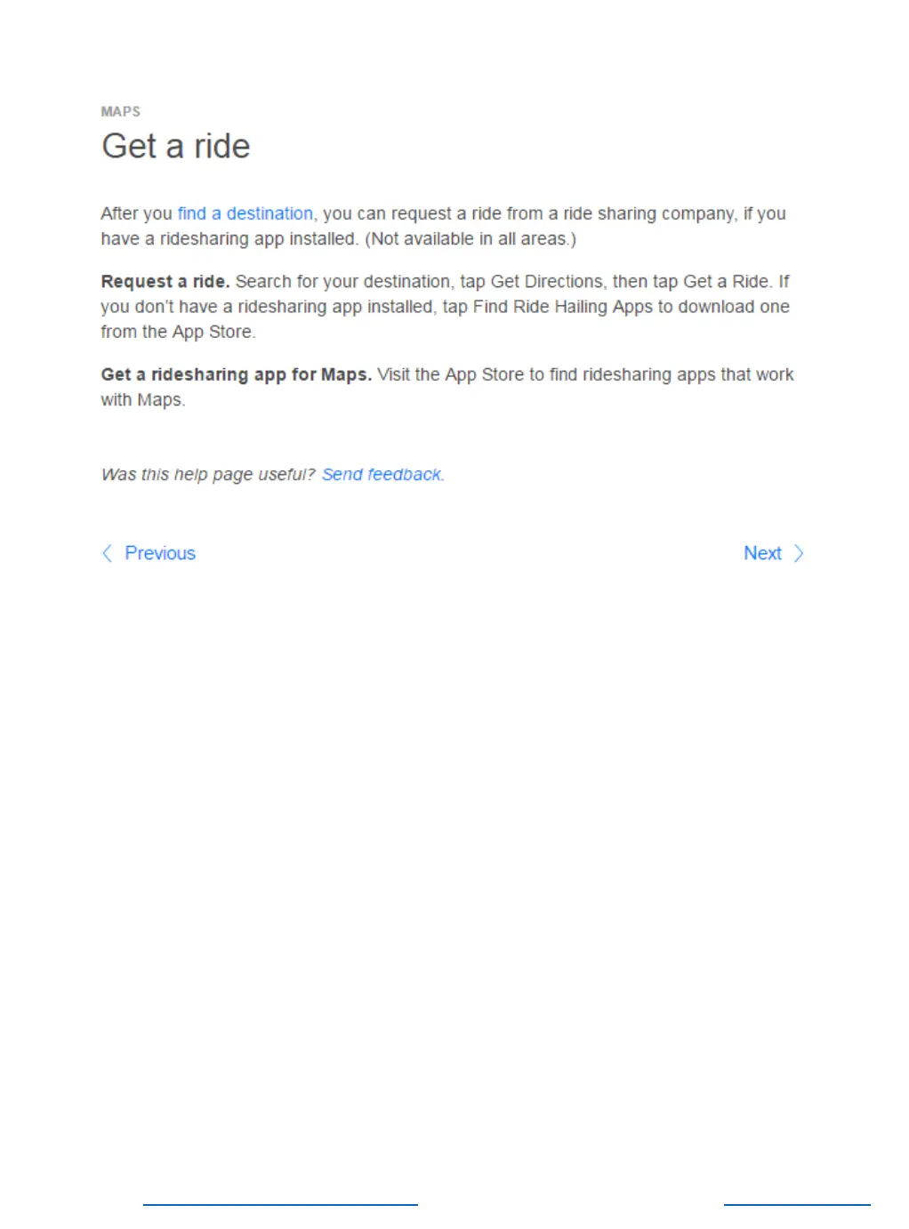Click 'from the App Store.' line
This screenshot has height=1229, width=909.
[x=178, y=332]
